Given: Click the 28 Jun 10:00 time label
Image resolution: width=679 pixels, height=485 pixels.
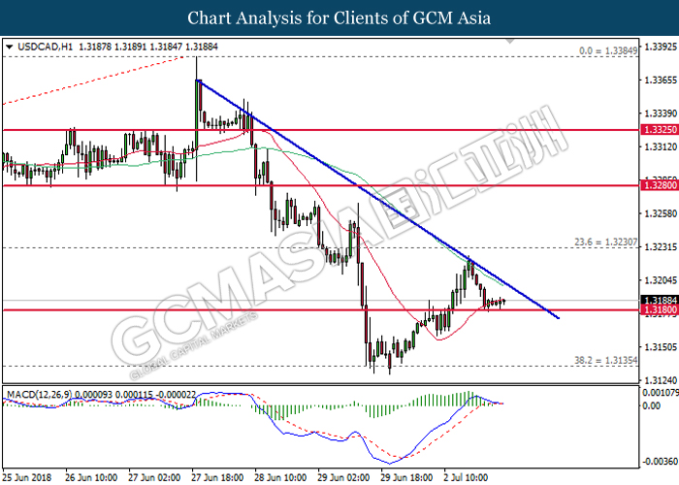Looking at the screenshot, I should [x=280, y=477].
